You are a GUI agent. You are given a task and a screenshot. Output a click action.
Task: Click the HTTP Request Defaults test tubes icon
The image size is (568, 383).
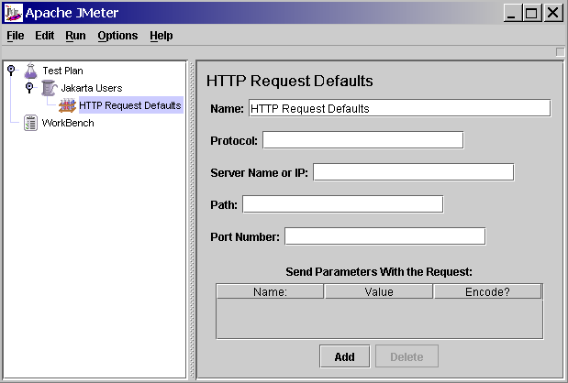[67, 105]
